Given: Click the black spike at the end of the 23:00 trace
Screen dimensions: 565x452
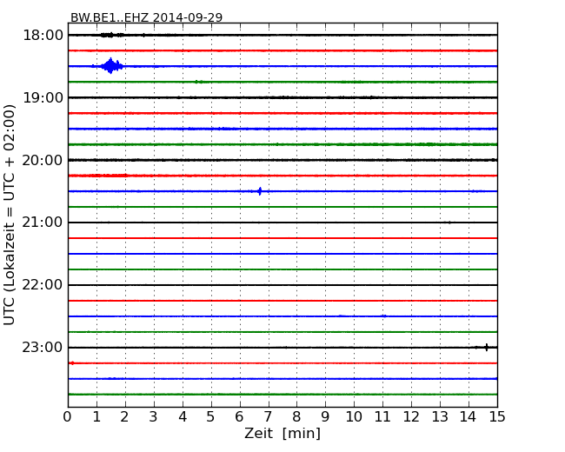Looking at the screenshot, I should click(x=487, y=347).
